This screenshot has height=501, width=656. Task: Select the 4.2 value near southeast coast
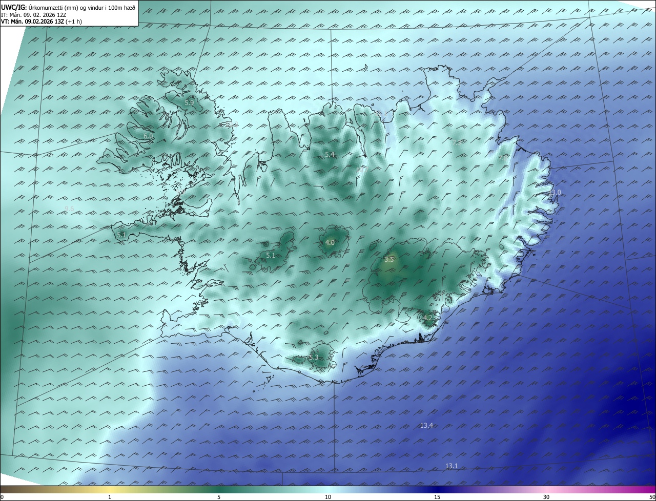click(x=428, y=318)
